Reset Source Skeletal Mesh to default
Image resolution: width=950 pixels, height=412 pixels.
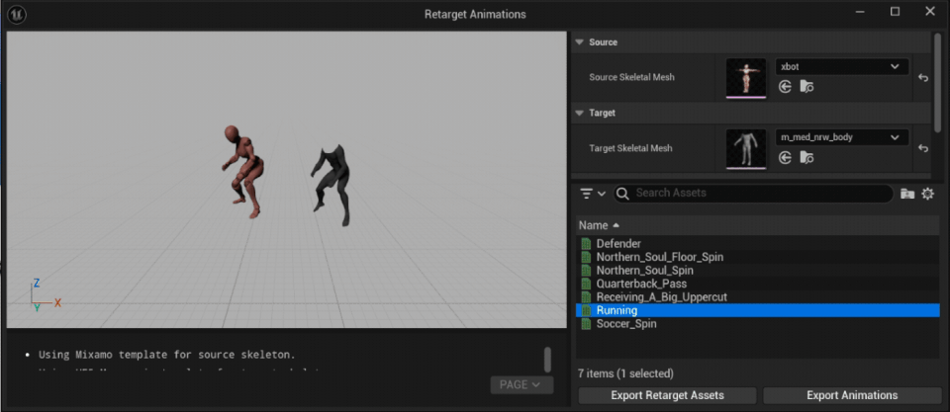[x=922, y=77]
